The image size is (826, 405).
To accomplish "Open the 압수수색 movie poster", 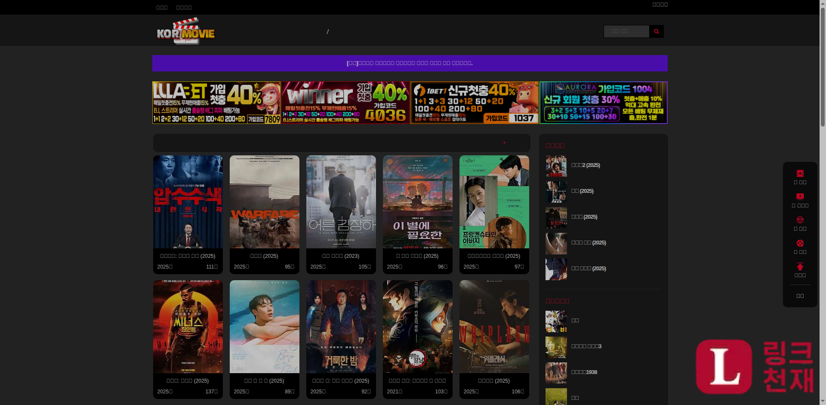I will pos(188,202).
